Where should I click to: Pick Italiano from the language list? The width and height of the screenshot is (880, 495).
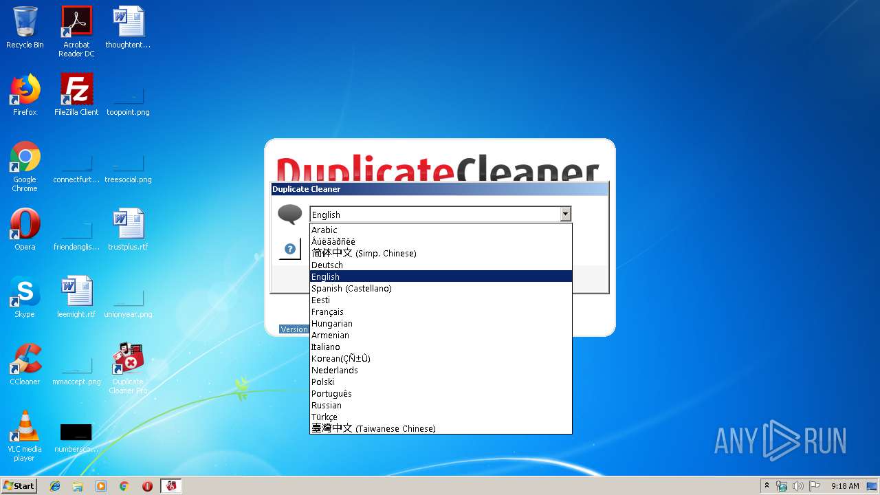[x=441, y=346]
